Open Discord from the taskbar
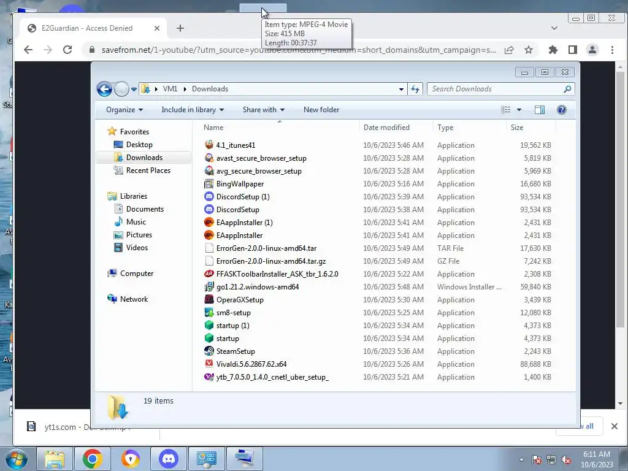The height and width of the screenshot is (471, 628). click(169, 459)
